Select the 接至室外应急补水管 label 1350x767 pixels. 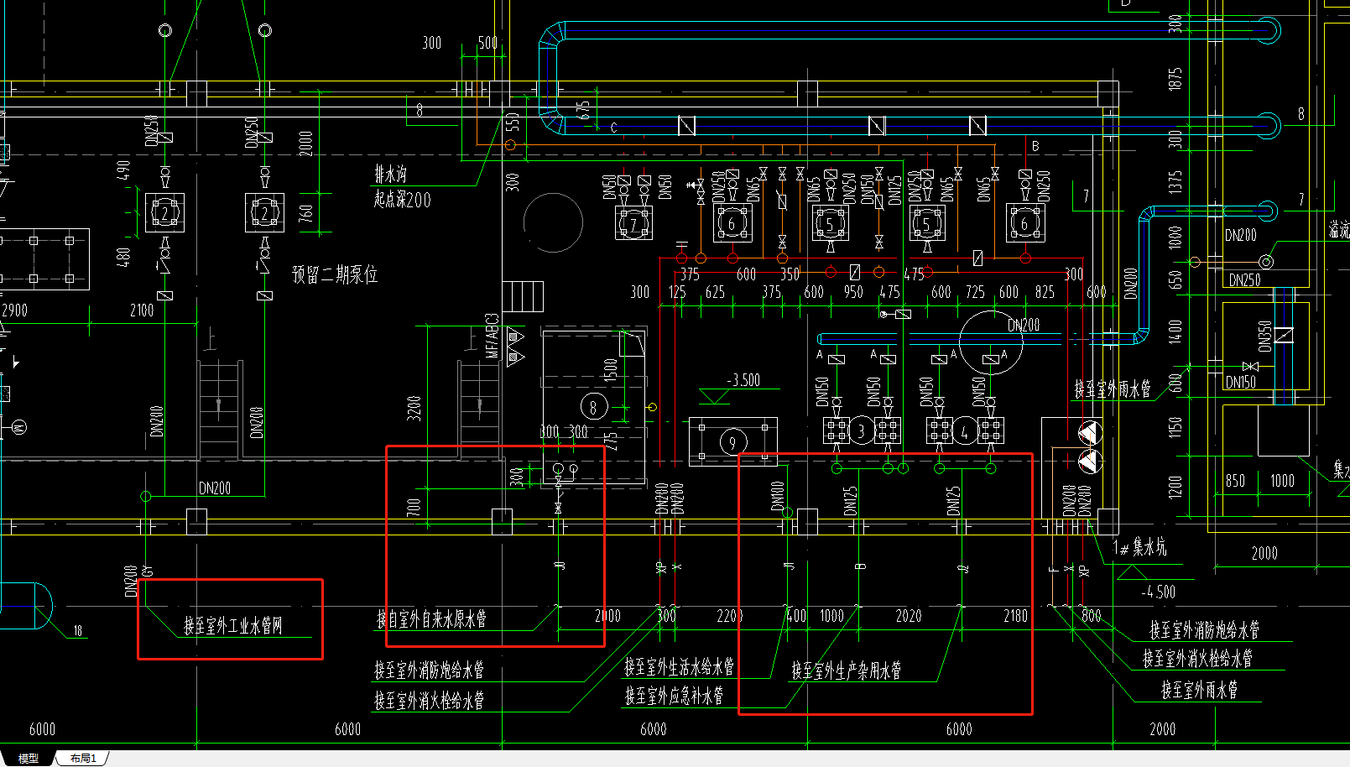(674, 696)
